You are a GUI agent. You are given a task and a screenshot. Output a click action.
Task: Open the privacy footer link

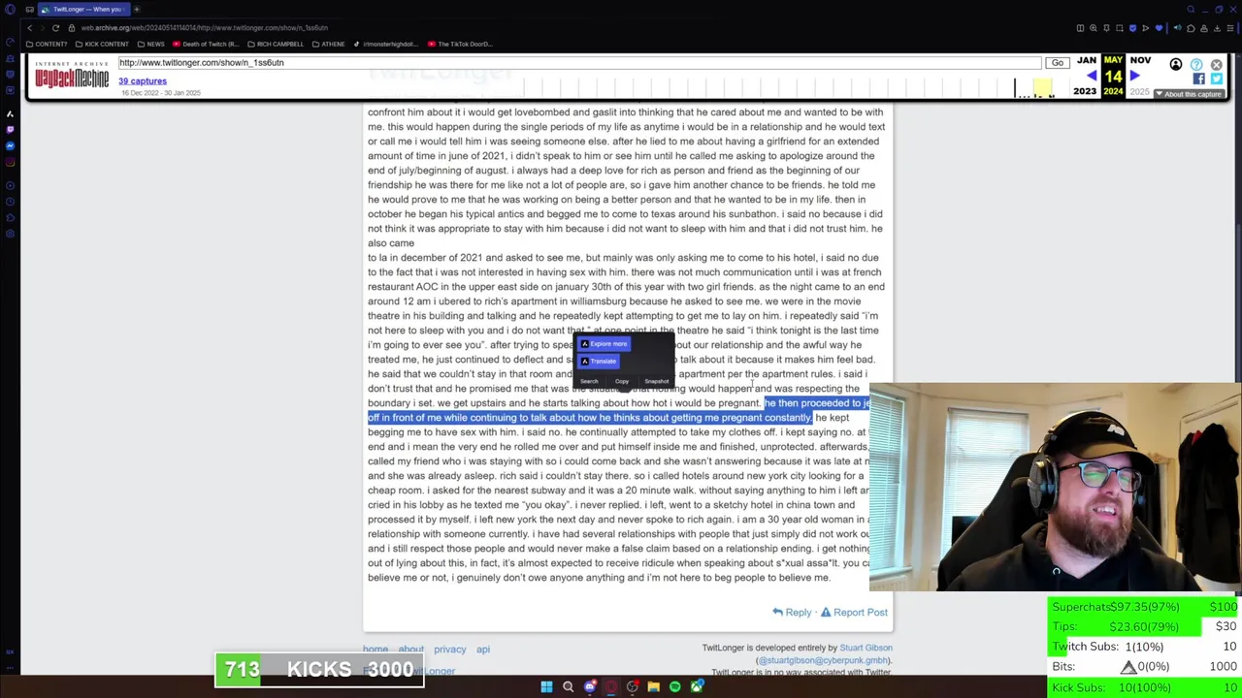pos(450,650)
